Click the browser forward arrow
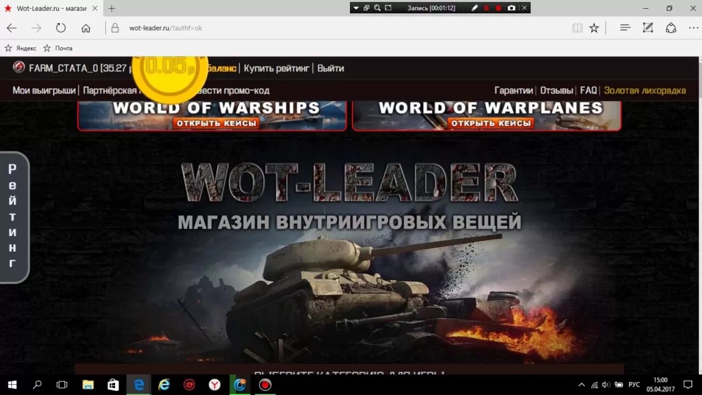702x395 pixels. (36, 28)
